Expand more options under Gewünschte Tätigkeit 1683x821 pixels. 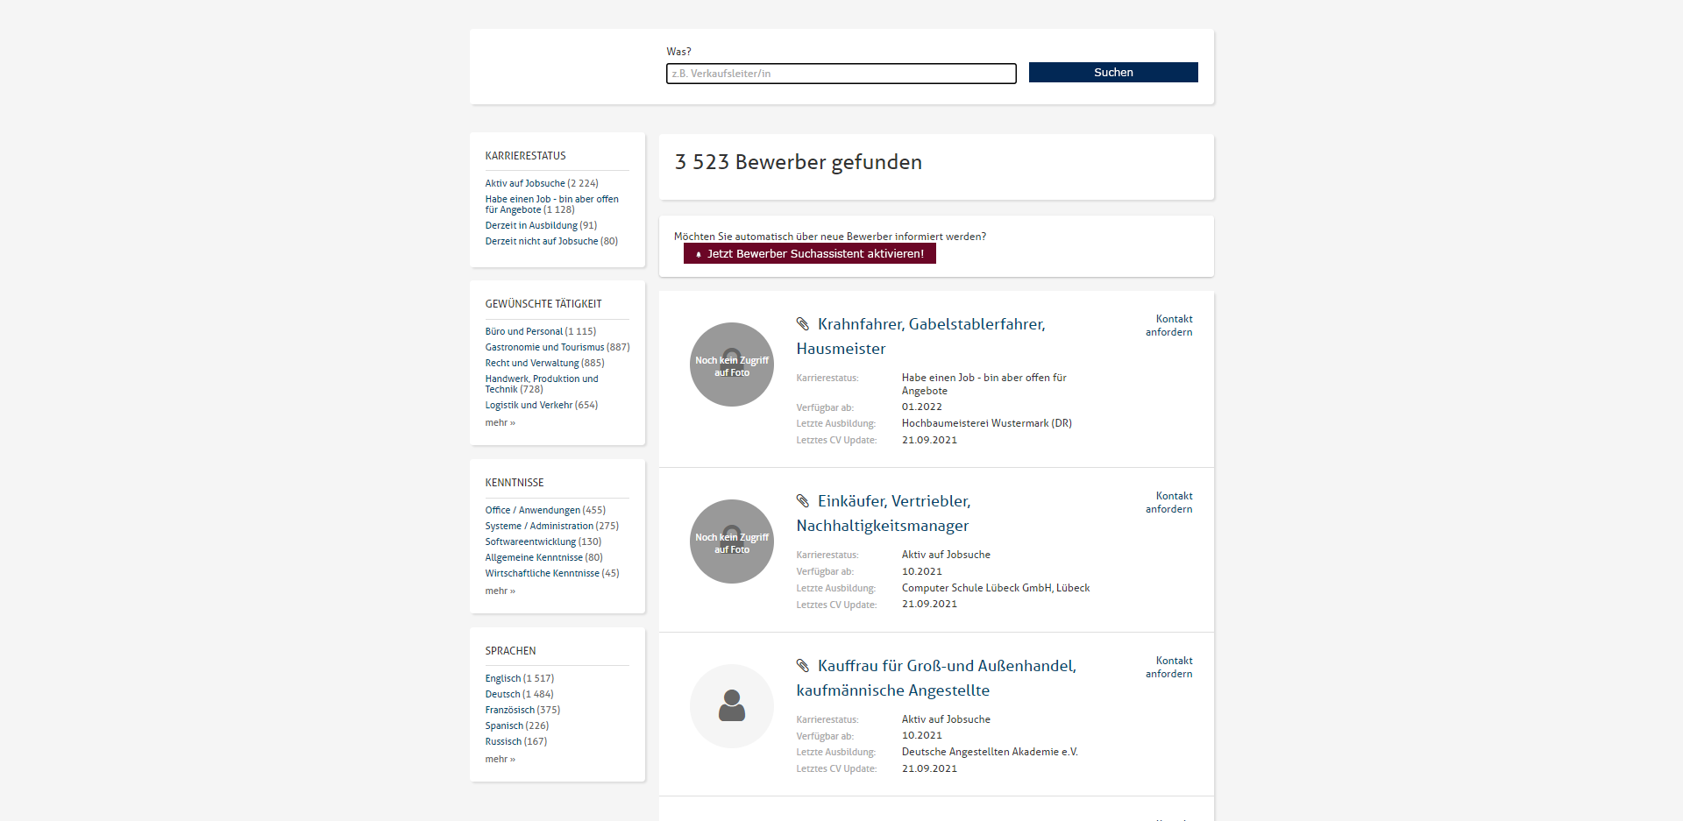coord(500,423)
